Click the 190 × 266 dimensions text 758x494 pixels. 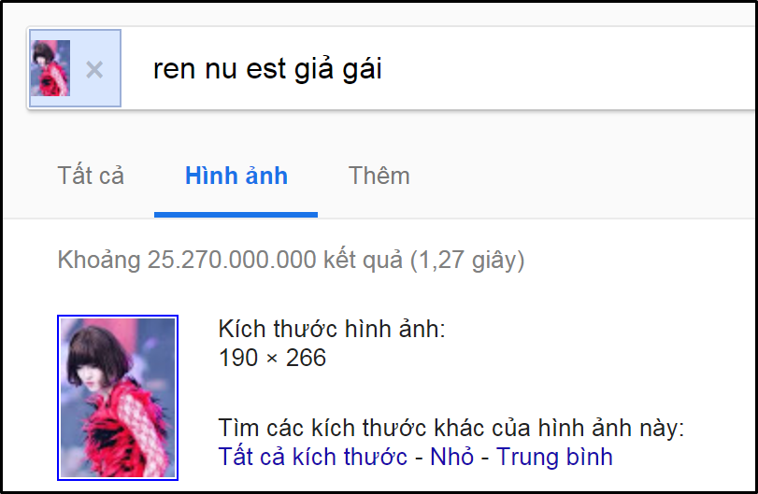click(x=272, y=358)
